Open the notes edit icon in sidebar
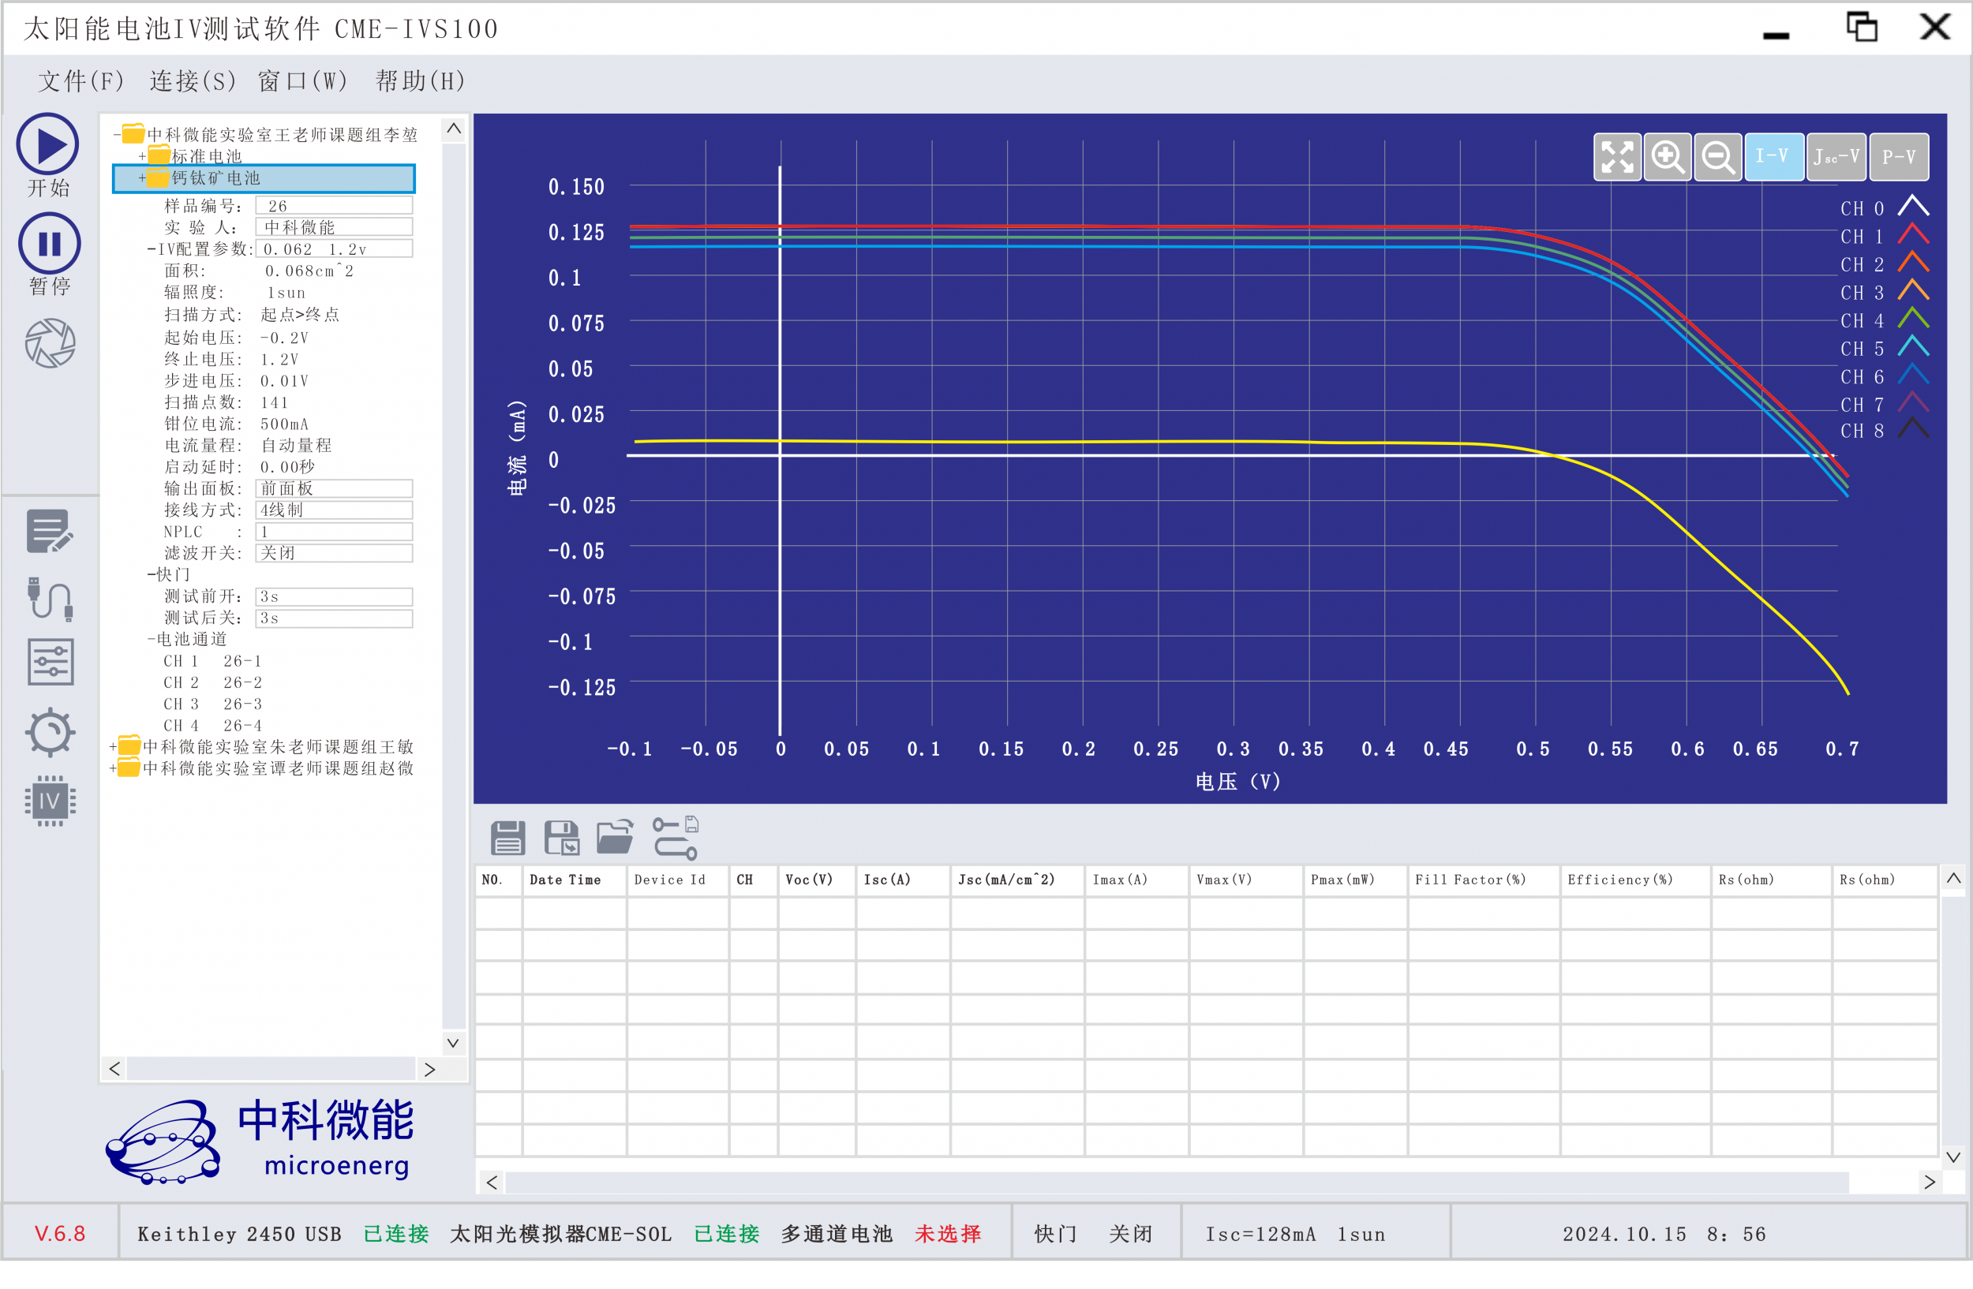The height and width of the screenshot is (1289, 1973). click(x=50, y=531)
